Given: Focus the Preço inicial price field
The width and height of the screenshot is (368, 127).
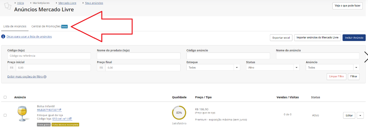Looking at the screenshot, I should click(53, 68).
